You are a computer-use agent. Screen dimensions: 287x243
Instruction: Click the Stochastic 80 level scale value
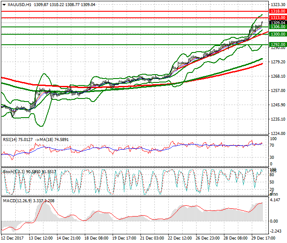[272, 175]
